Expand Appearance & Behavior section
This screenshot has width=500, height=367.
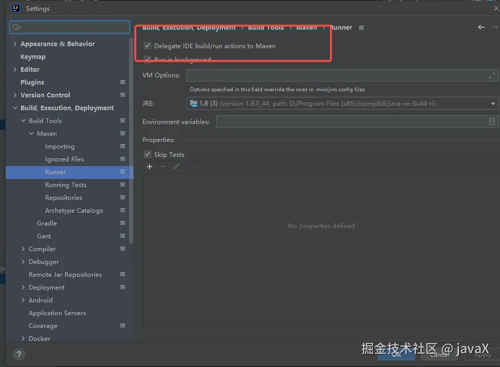(x=15, y=44)
